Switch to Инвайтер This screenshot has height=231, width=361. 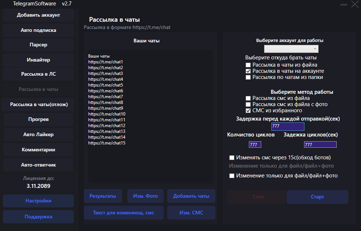(x=38, y=60)
